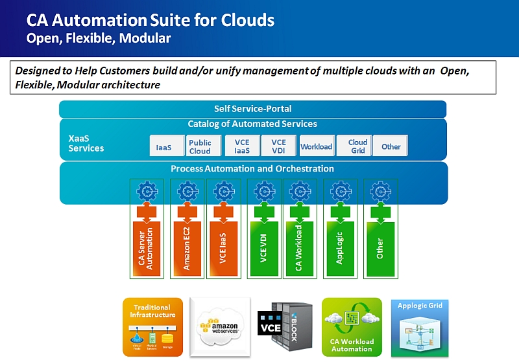Screen dimensions: 519x362
Task: Click the green arrow above Other column
Action: point(381,212)
